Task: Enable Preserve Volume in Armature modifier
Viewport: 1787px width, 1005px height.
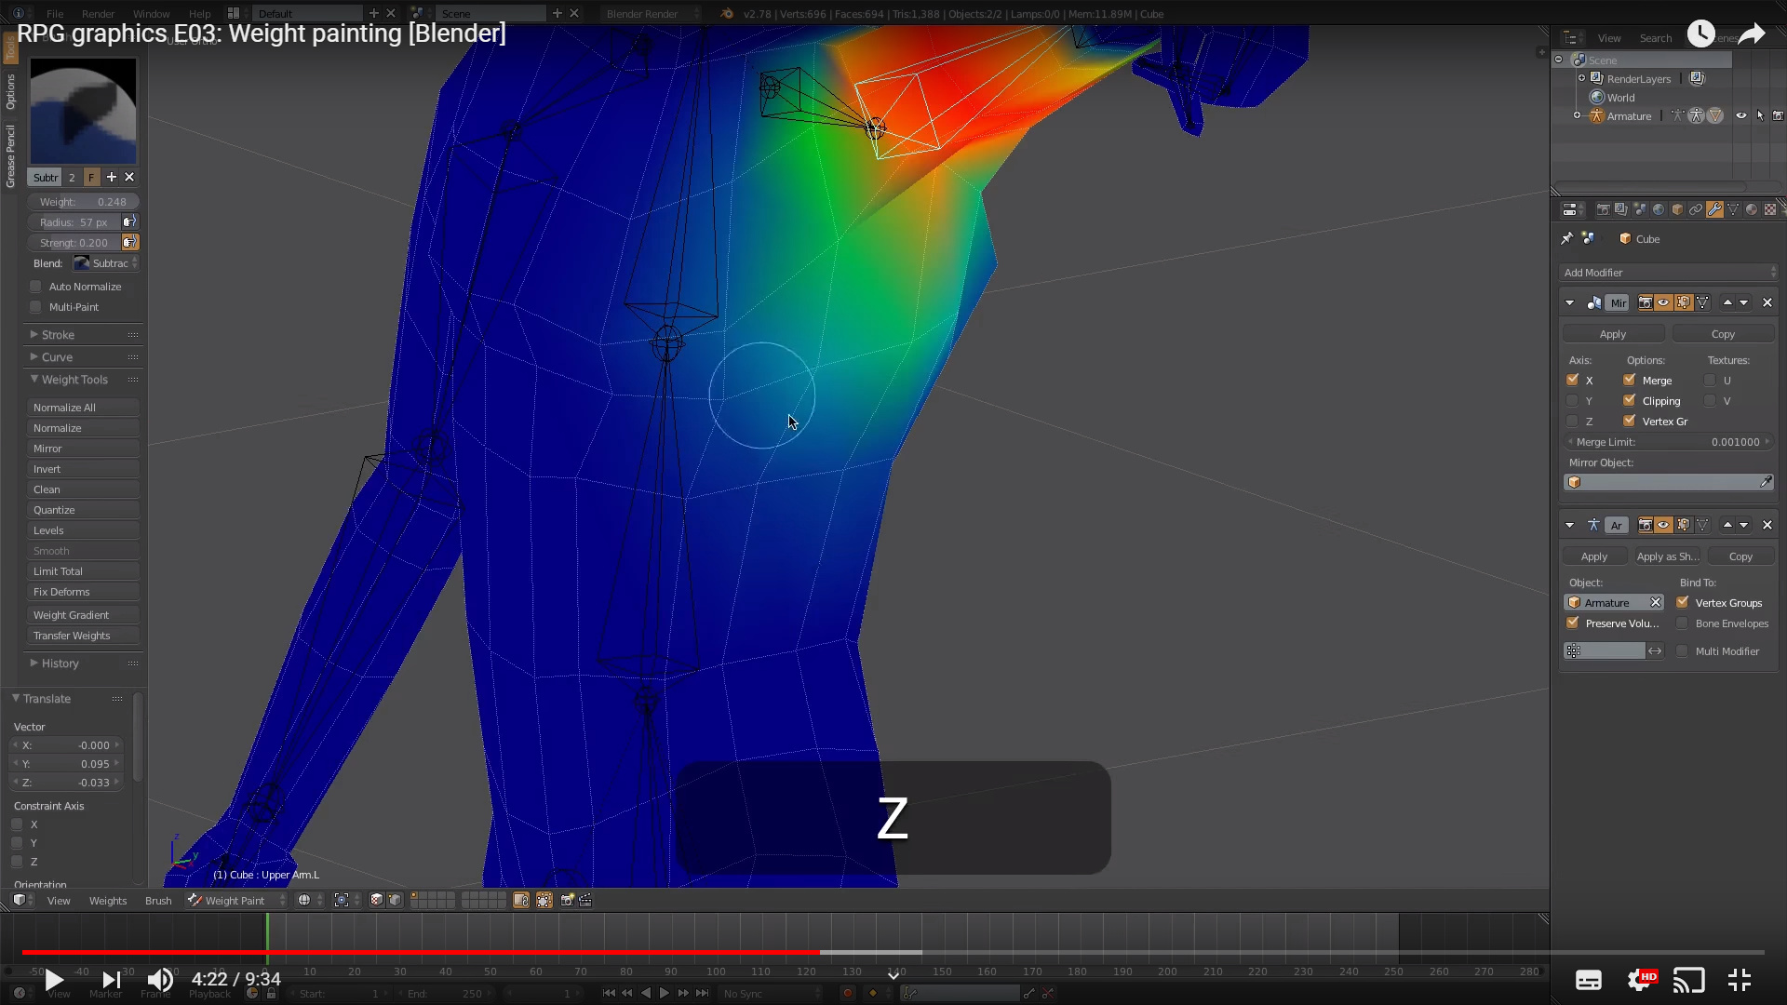Action: tap(1572, 623)
